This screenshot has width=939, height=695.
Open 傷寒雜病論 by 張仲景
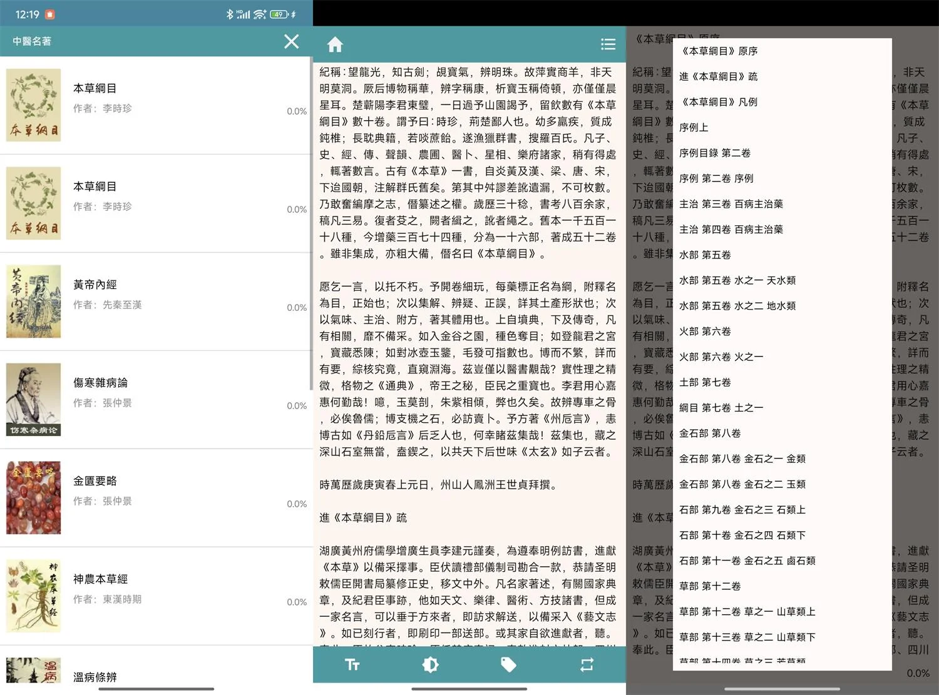pyautogui.click(x=156, y=399)
